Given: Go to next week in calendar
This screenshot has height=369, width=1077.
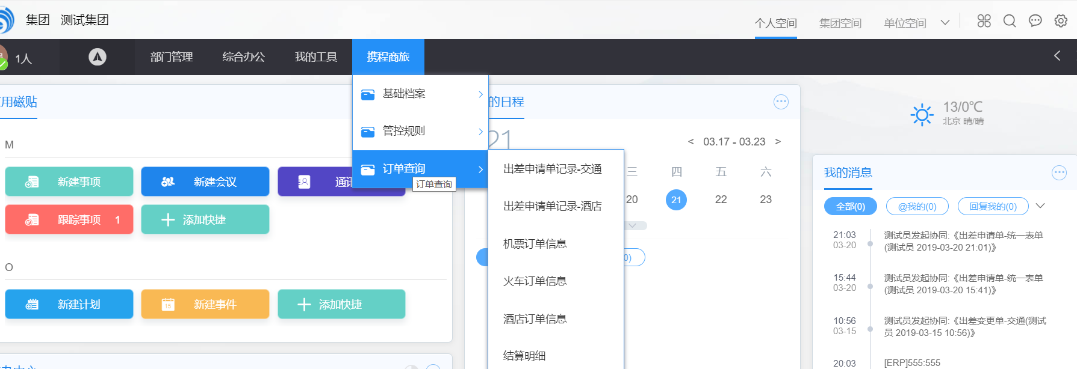Looking at the screenshot, I should click(778, 142).
